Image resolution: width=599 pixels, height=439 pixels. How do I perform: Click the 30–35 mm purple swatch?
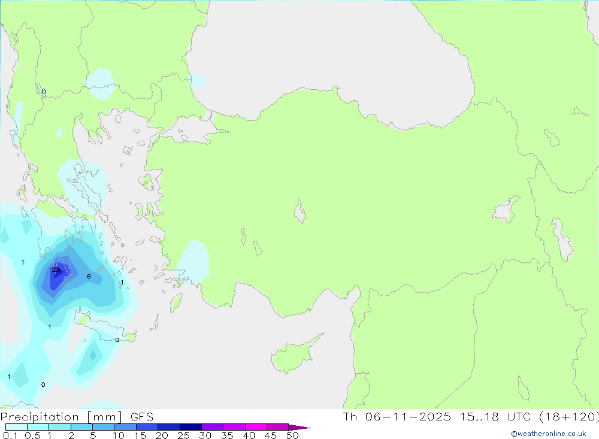point(213,427)
